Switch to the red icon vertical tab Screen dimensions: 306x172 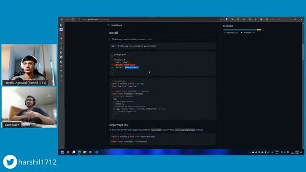click(61, 39)
